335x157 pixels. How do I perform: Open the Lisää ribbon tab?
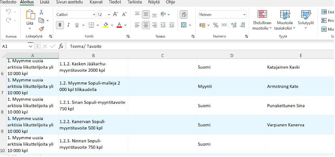point(45,2)
